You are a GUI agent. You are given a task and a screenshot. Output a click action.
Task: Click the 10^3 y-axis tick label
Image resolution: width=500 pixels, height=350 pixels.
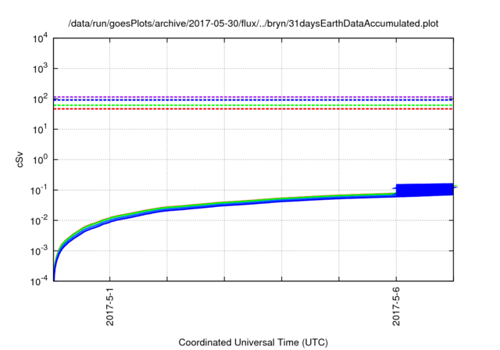pyautogui.click(x=40, y=69)
